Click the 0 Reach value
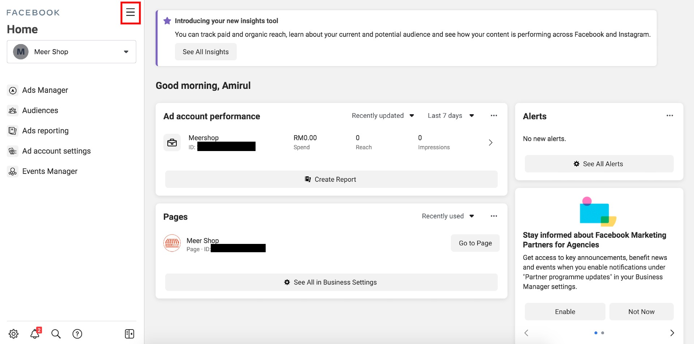This screenshot has width=694, height=344. (357, 138)
